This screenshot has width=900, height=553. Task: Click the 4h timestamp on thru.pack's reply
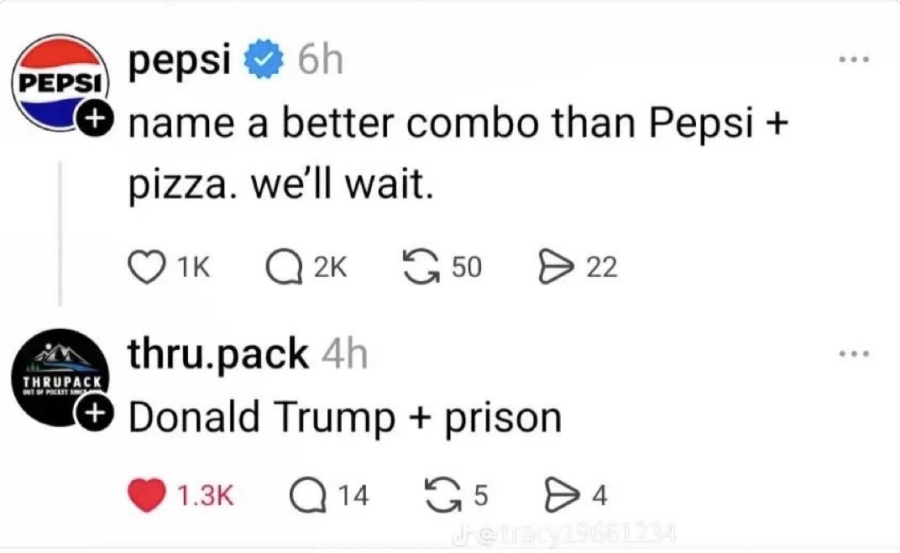(x=344, y=356)
